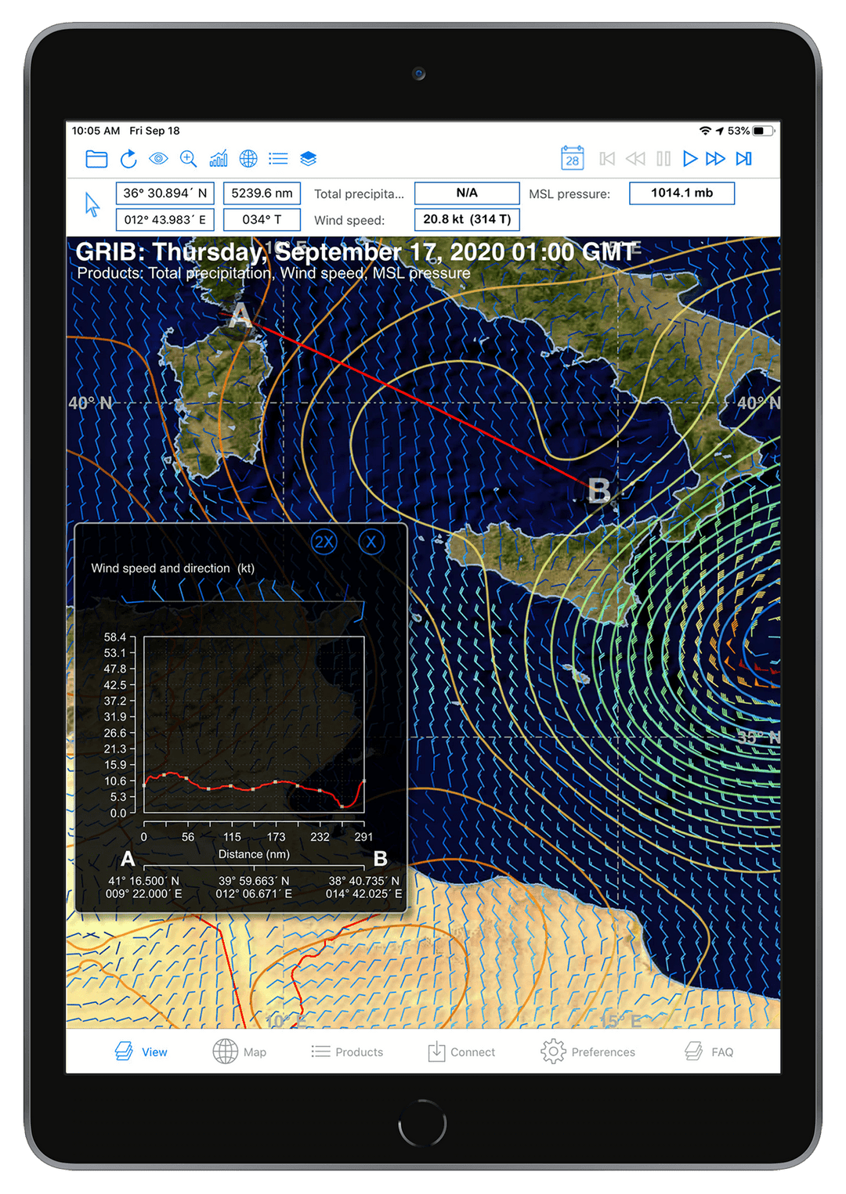Skip to the last forecast frame
The image size is (846, 1194).
coord(744,159)
